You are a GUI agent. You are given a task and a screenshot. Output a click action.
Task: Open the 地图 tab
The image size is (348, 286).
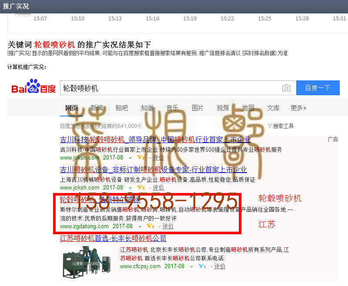248,108
